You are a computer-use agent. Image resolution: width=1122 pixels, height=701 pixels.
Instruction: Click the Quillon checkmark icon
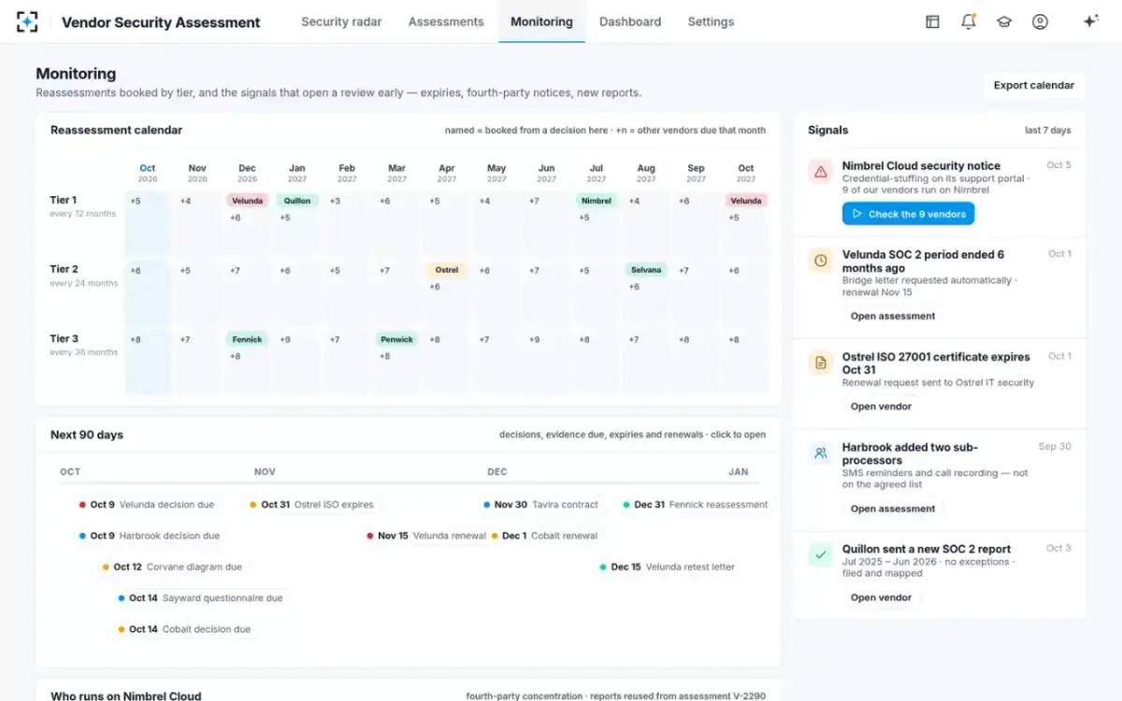tap(820, 555)
